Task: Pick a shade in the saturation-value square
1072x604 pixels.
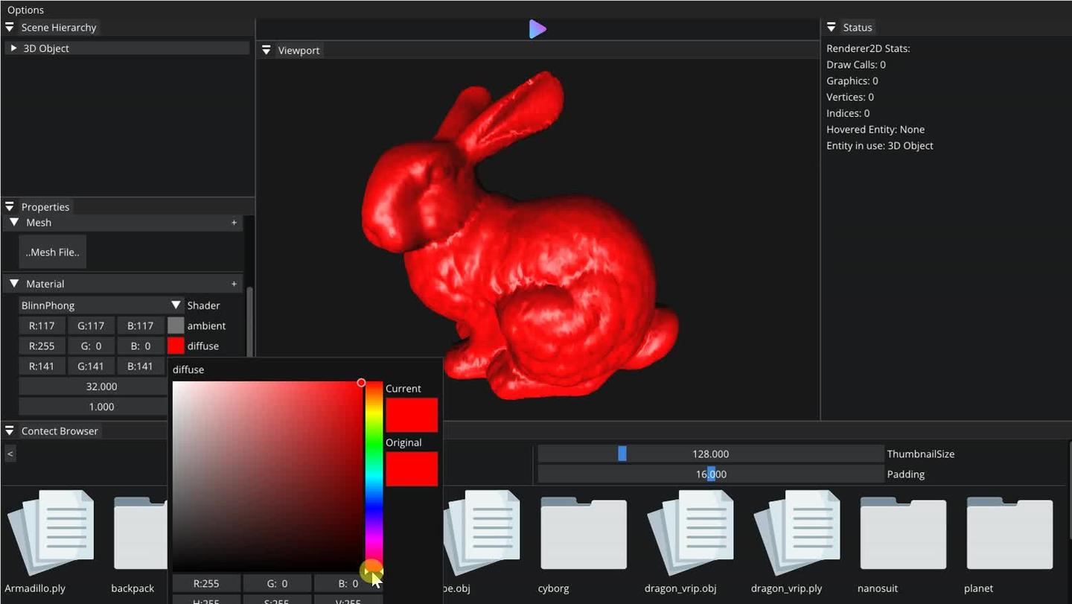Action: point(267,477)
